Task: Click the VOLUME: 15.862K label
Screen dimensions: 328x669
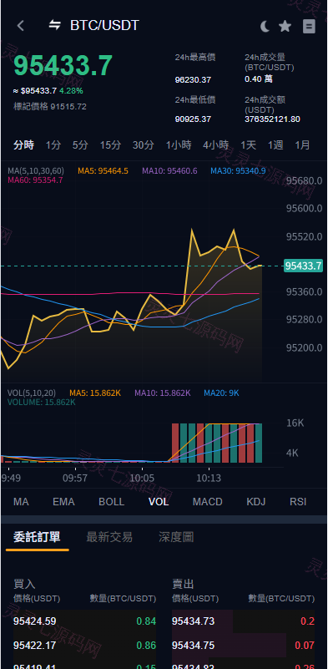Action: (x=42, y=402)
